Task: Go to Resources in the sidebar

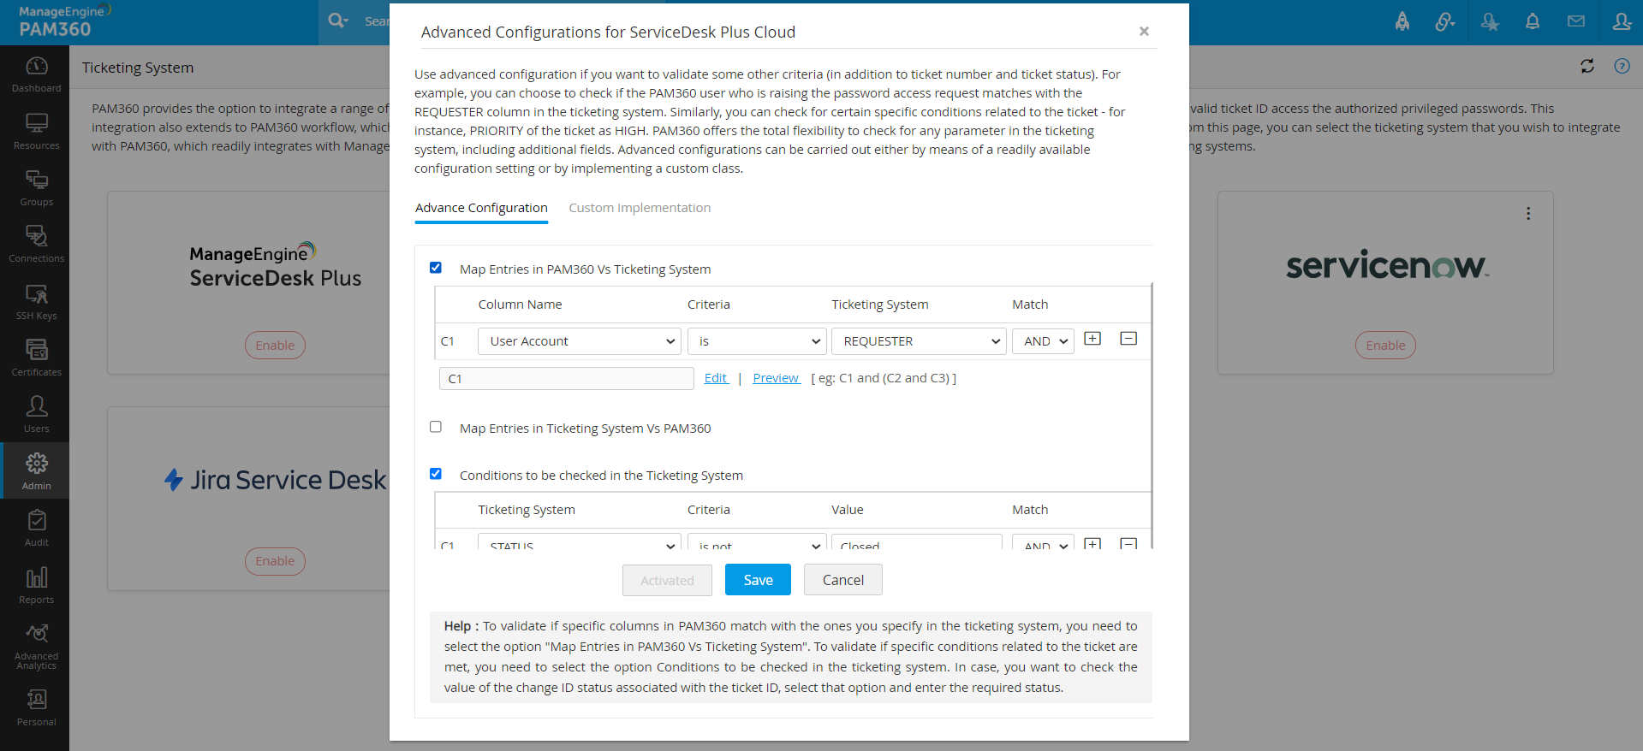Action: 36,131
